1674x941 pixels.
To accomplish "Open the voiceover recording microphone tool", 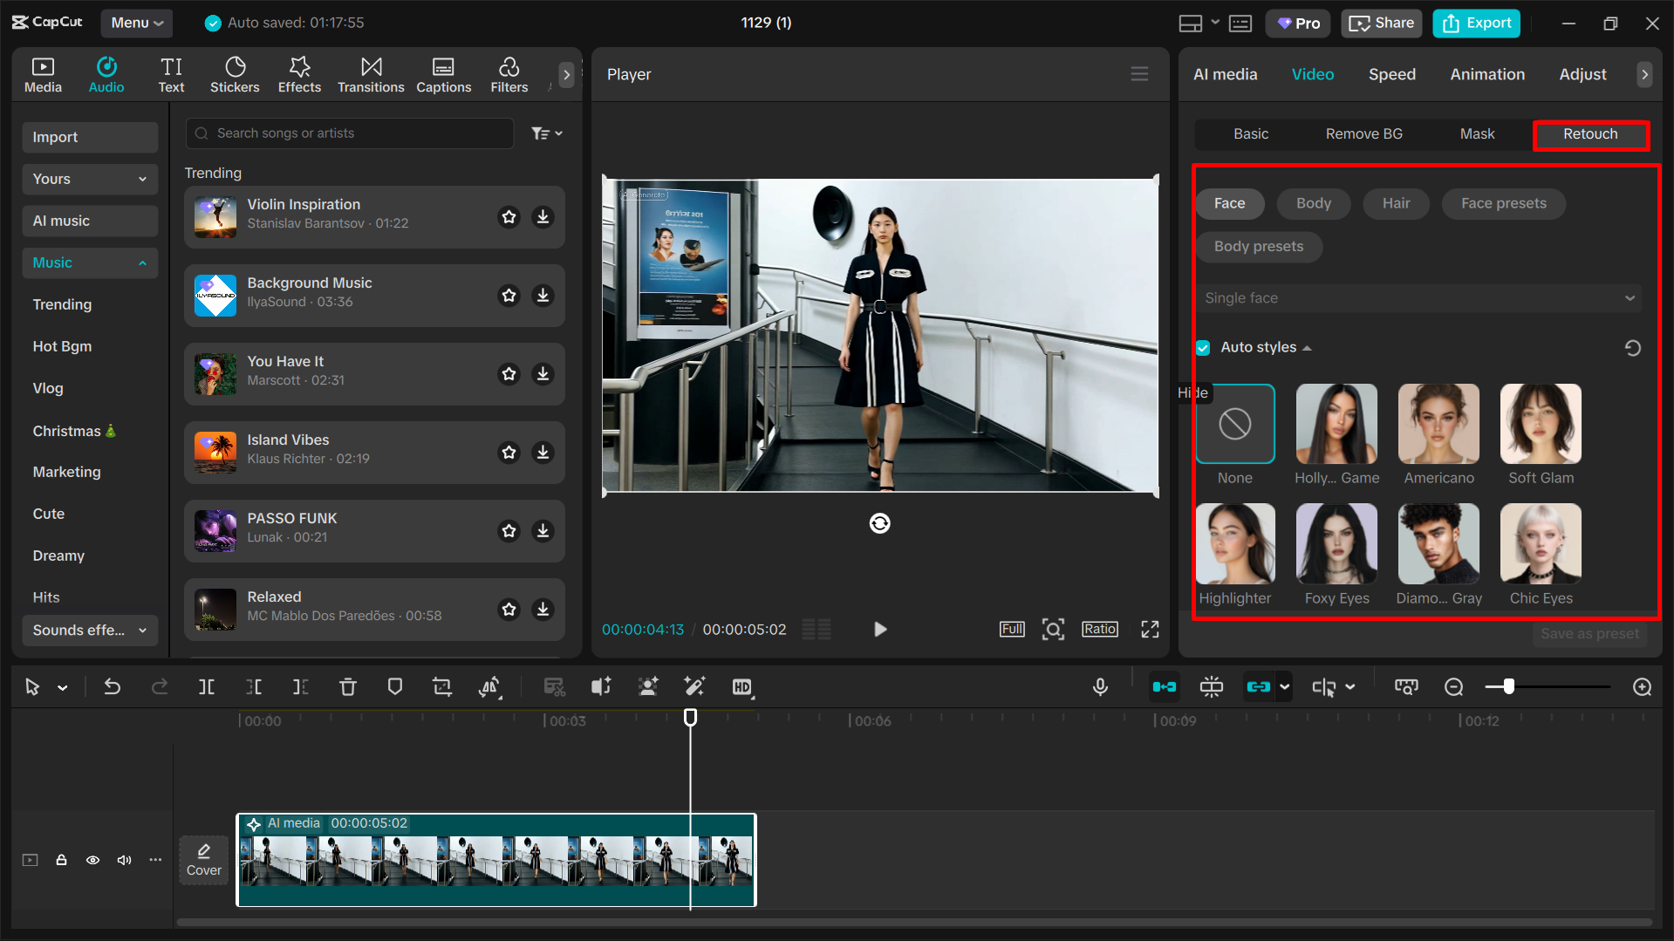I will pos(1100,686).
